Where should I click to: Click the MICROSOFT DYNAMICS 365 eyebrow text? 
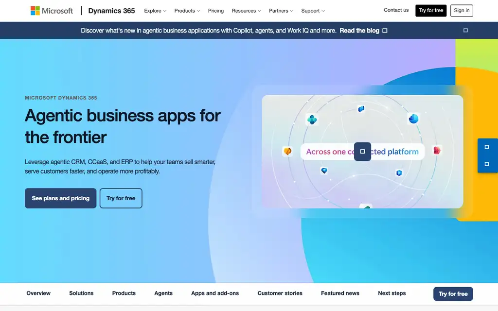(x=61, y=98)
